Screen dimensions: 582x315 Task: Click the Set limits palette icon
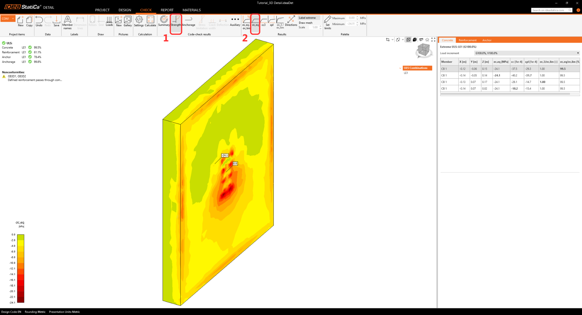[327, 22]
